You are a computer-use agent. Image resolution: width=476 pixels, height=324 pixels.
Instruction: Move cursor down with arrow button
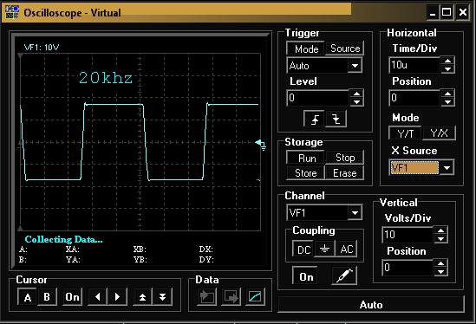[162, 296]
